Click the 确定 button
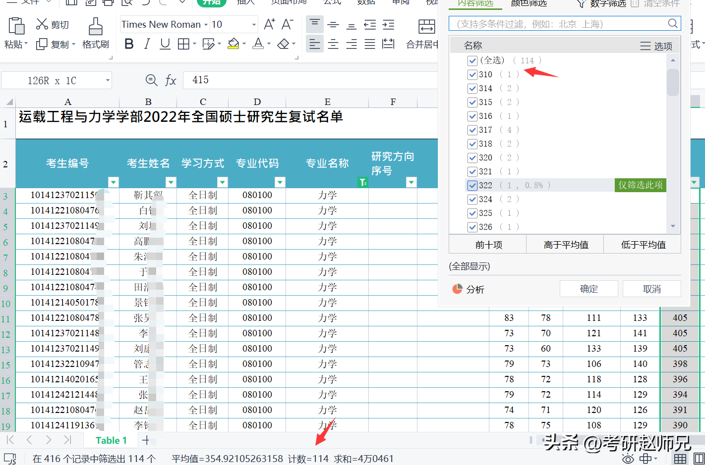705x465 pixels. [588, 289]
